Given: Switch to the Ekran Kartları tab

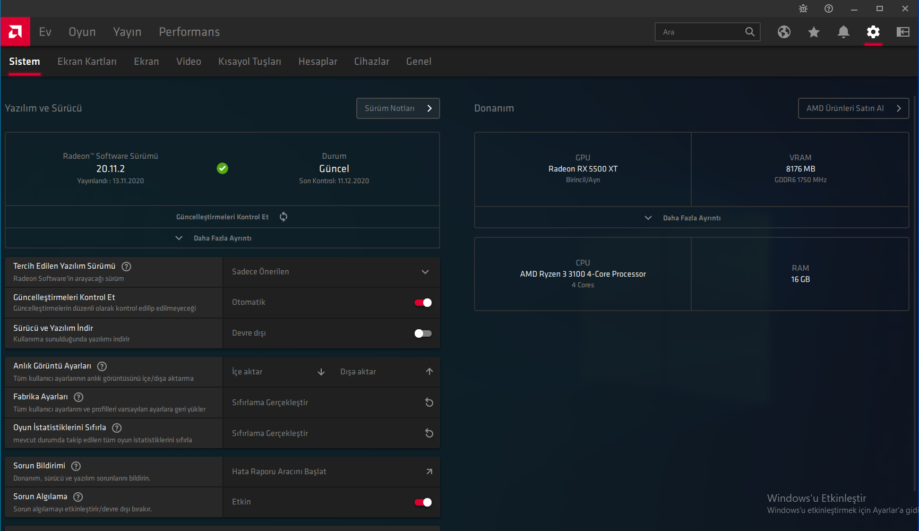Looking at the screenshot, I should [87, 62].
